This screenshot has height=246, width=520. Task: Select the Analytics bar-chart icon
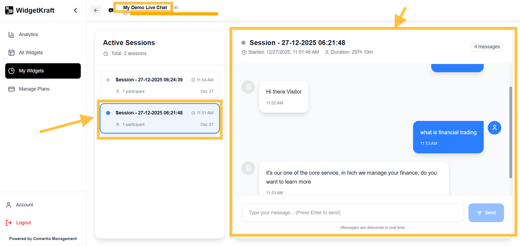point(11,34)
